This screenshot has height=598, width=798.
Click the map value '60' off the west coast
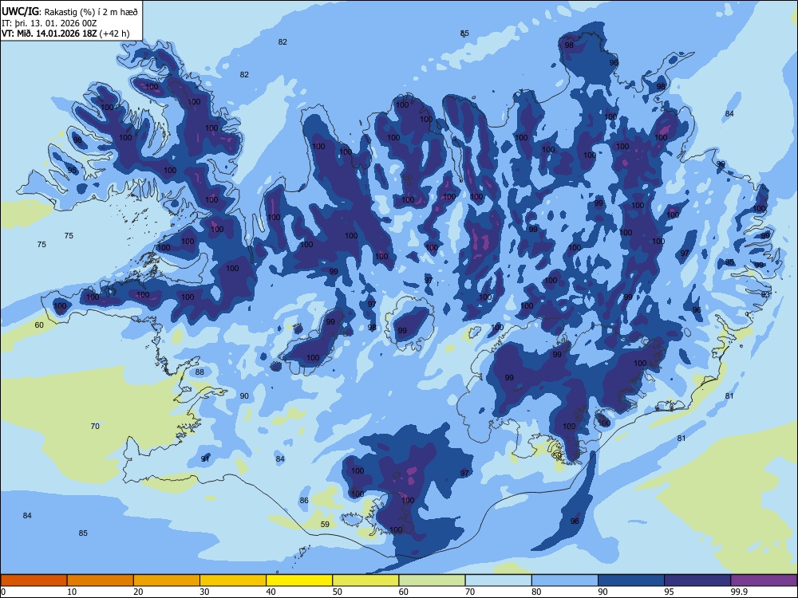[x=39, y=325]
